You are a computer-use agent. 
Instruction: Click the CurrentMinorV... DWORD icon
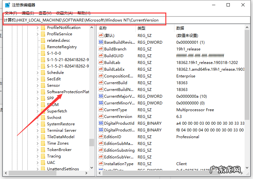click(x=101, y=103)
